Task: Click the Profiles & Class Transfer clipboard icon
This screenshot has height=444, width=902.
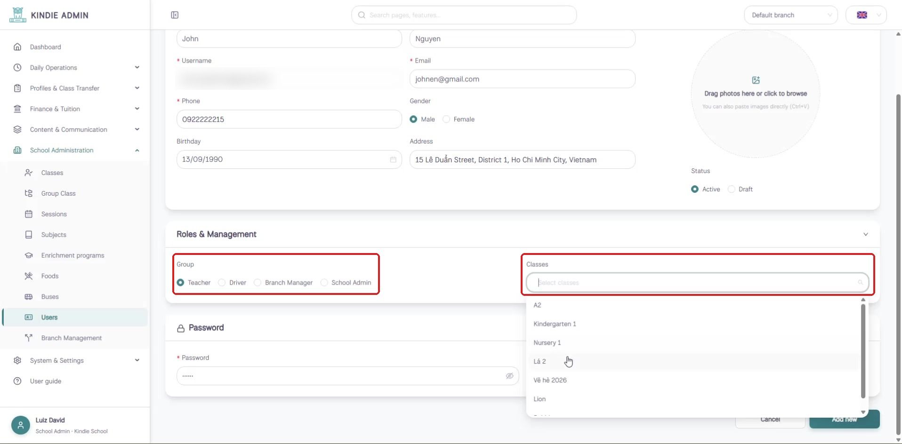Action: [x=17, y=88]
